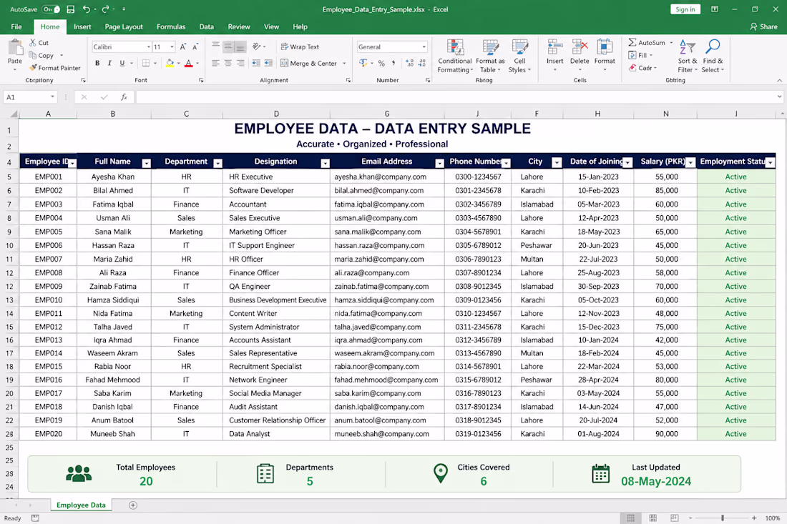Viewport: 787px width, 524px height.
Task: Open the Designation column filter dropdown
Action: click(326, 163)
